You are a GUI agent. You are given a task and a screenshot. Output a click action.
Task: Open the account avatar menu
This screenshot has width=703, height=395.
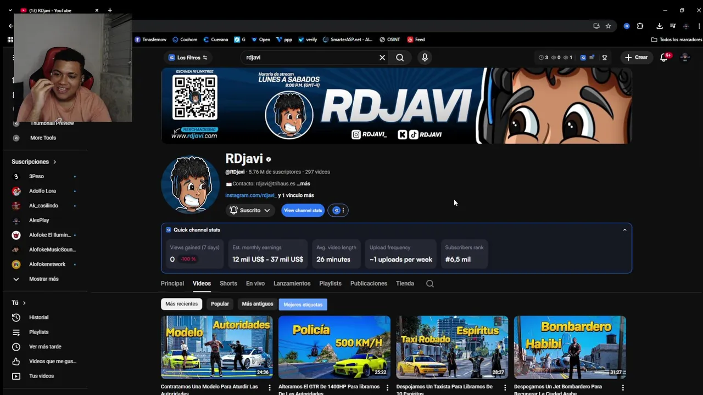coord(685,57)
